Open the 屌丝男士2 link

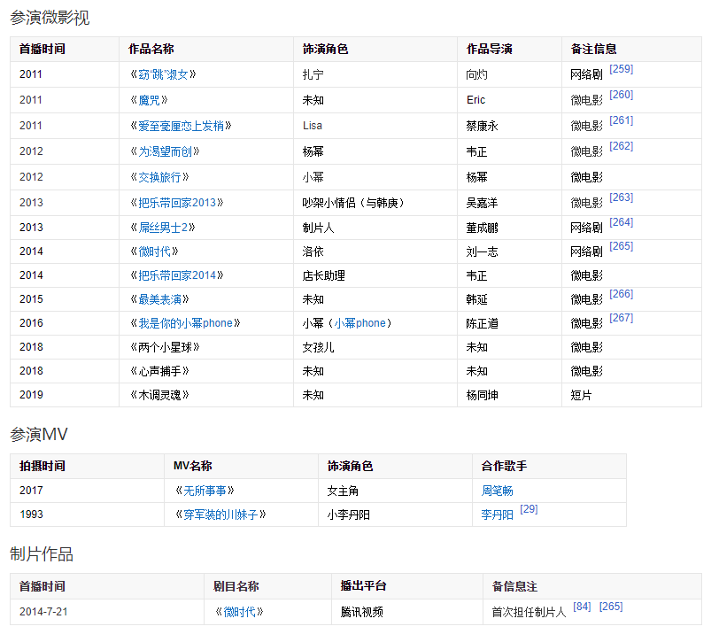pyautogui.click(x=164, y=228)
